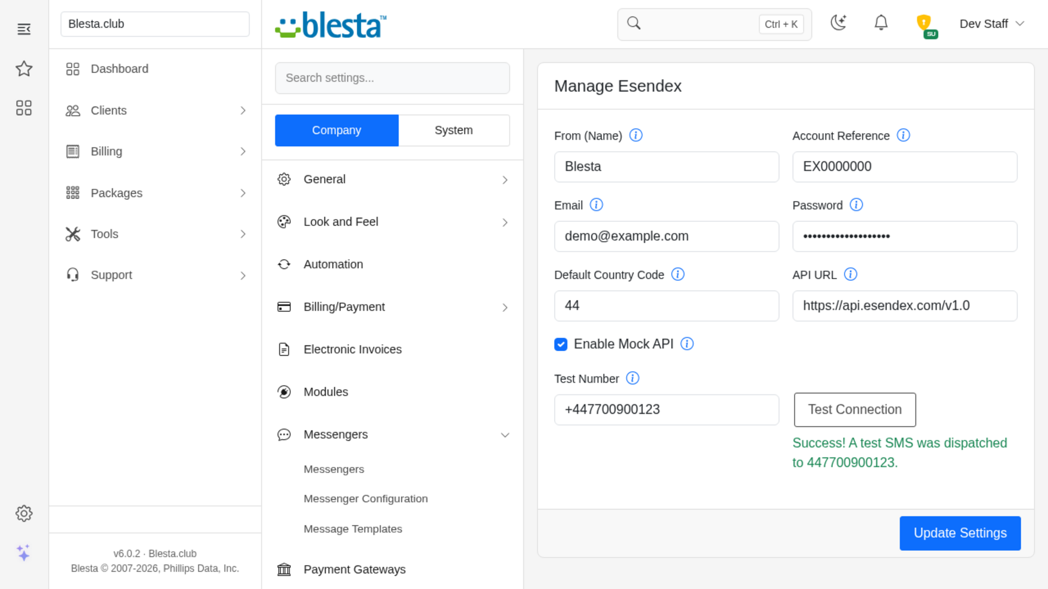Uncheck the Enable Mock API checkbox

click(561, 345)
